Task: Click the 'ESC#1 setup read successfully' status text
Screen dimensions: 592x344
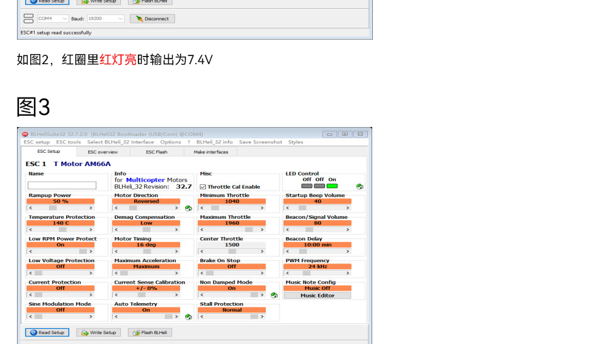Action: point(56,33)
